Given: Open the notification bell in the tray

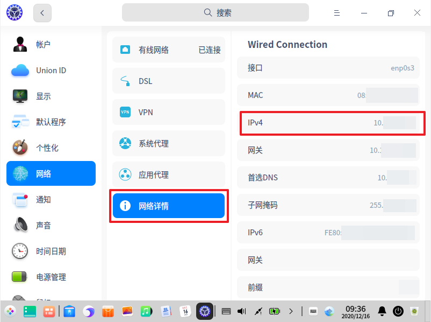Looking at the screenshot, I should tap(382, 311).
